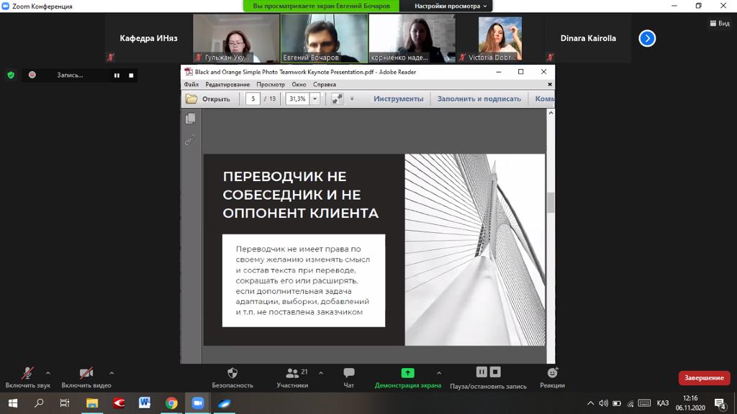The image size is (737, 414).
Task: Open attachments paperclip panel in Adobe Reader
Action: point(191,140)
